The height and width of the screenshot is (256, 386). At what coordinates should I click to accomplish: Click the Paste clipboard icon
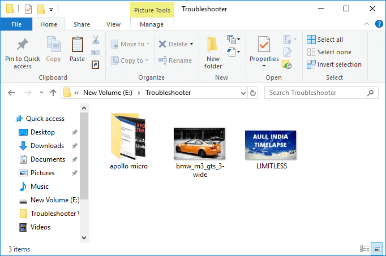tap(77, 45)
